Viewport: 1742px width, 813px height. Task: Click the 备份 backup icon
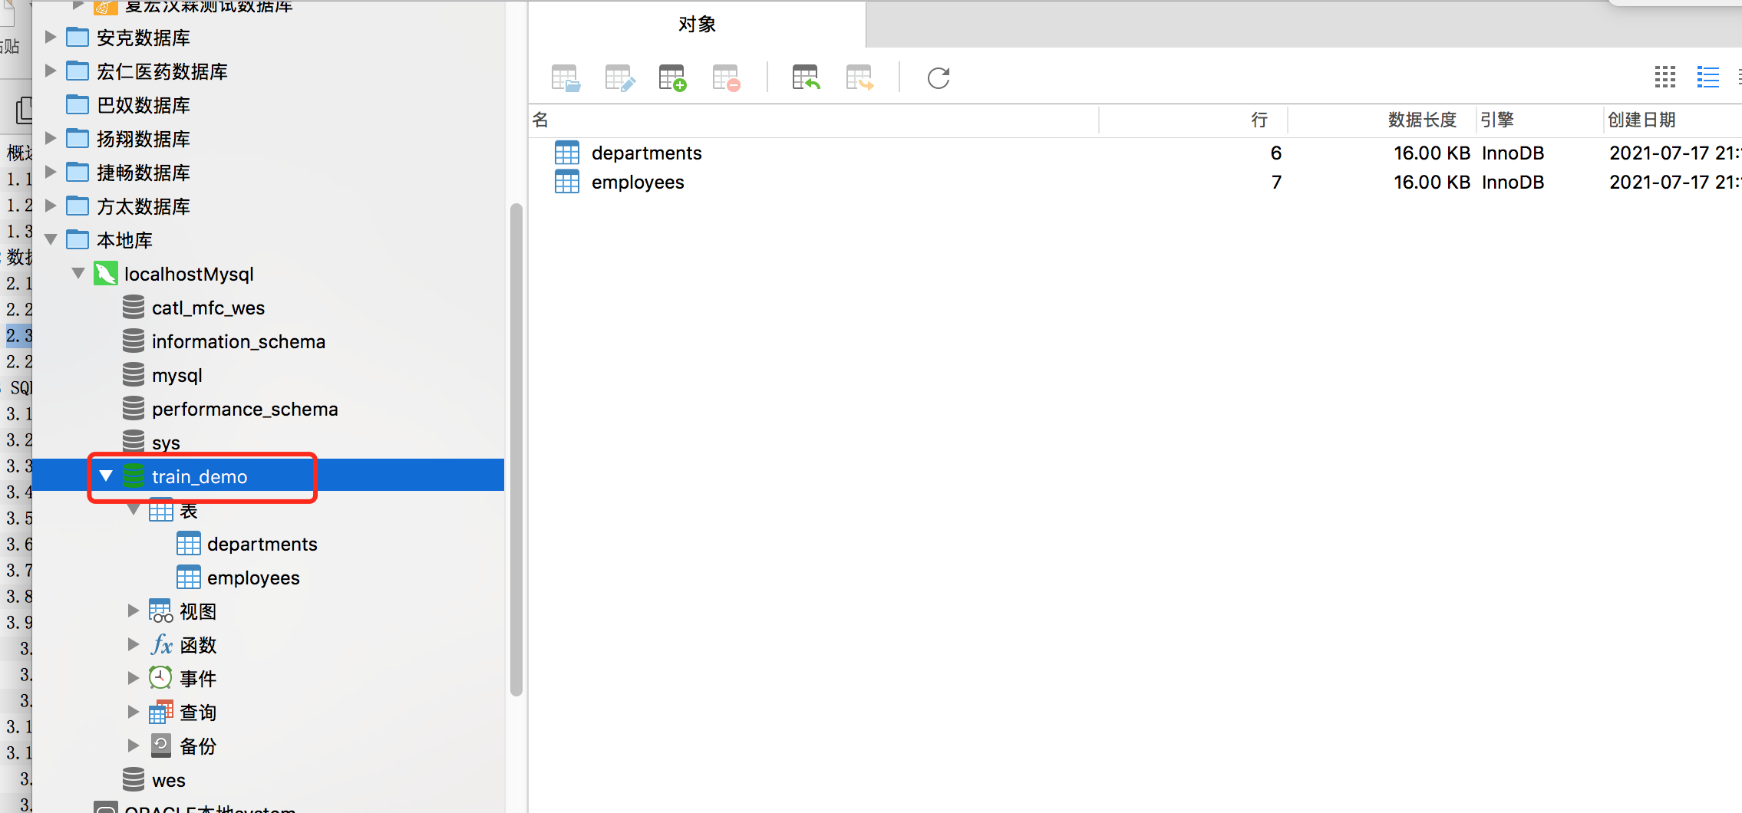pos(161,746)
